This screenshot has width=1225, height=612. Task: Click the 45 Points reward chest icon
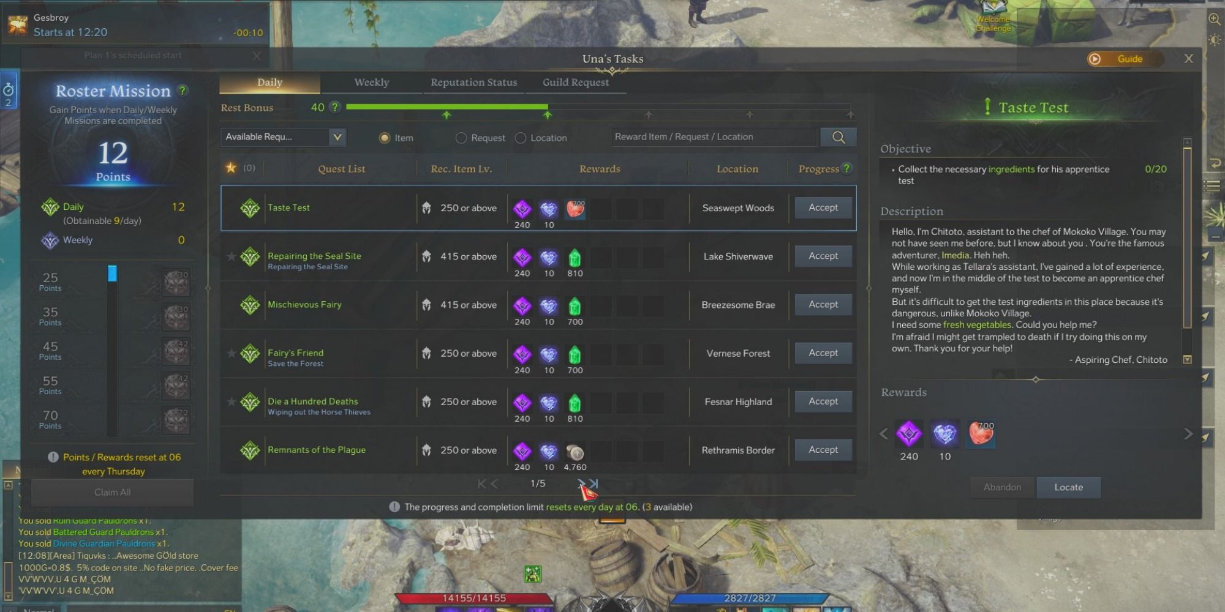[x=176, y=351]
